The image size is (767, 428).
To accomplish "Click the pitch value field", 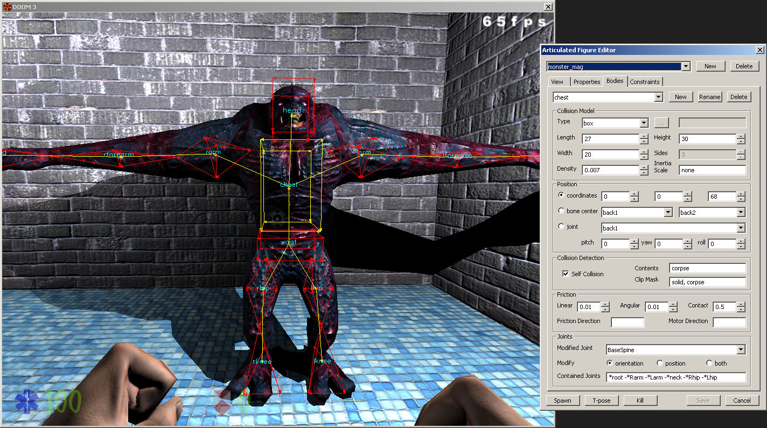I will click(615, 244).
